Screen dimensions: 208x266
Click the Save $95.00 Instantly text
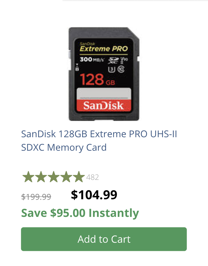click(x=80, y=213)
